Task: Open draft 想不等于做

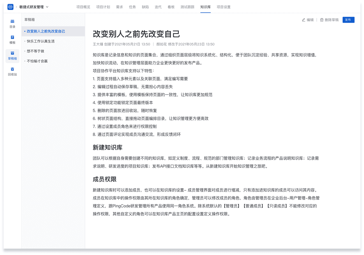Action: click(53, 51)
